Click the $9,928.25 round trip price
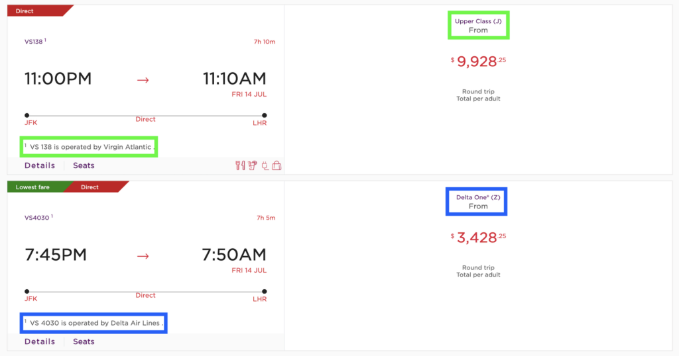This screenshot has height=356, width=679. pyautogui.click(x=477, y=62)
